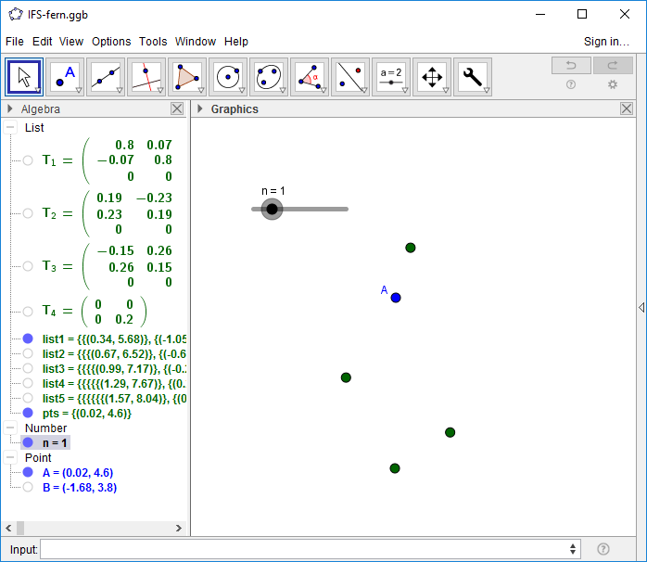Collapse the Point group in Algebra
The width and height of the screenshot is (647, 562).
coord(10,458)
